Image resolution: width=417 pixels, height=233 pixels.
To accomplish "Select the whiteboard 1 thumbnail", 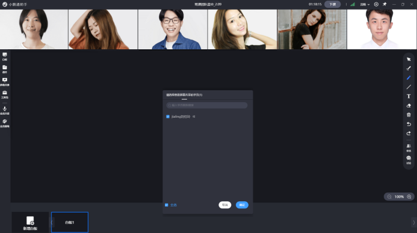I will pos(70,222).
